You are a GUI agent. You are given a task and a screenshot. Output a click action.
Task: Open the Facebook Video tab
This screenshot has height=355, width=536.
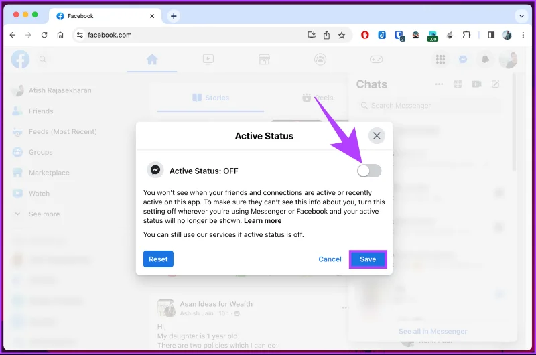pyautogui.click(x=208, y=60)
